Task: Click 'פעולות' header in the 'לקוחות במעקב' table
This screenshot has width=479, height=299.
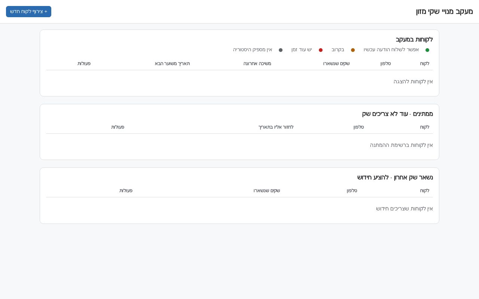Action: [84, 64]
